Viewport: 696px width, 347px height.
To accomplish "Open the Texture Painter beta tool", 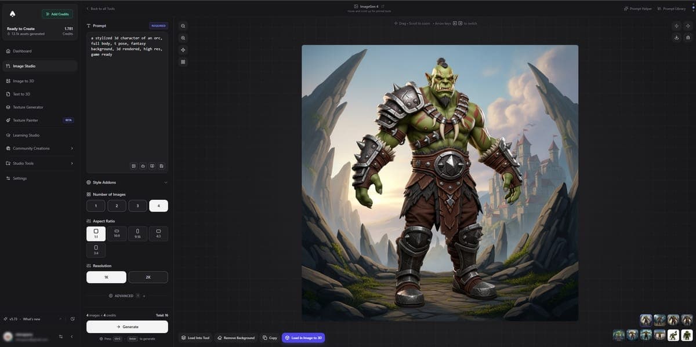I will [39, 120].
